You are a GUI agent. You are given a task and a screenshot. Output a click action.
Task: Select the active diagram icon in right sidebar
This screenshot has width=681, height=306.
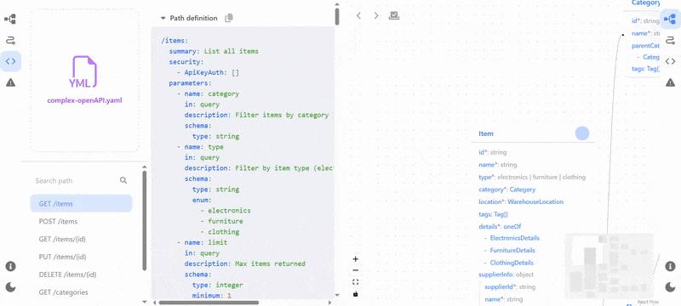[x=670, y=19]
